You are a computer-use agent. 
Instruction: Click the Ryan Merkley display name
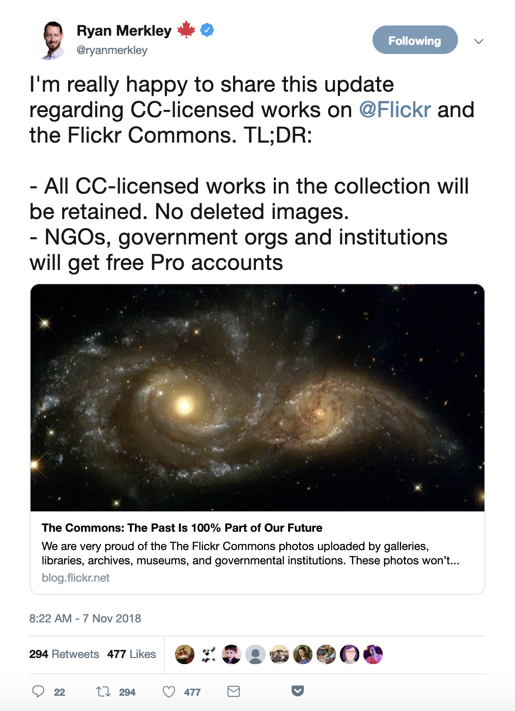point(124,31)
